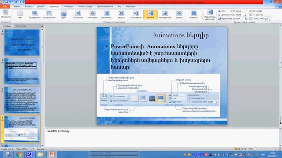Select the Открывание uncover transition
The width and height of the screenshot is (282, 158).
tap(136, 14)
